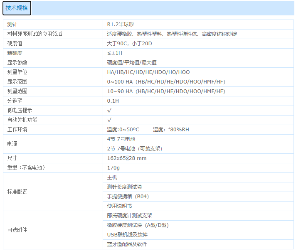Click the 温度:0~50ºC working environment text
Screen dimensions: 296x251
123,130
